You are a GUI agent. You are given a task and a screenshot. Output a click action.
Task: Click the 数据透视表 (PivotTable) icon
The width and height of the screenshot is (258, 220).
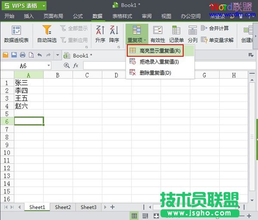16,31
